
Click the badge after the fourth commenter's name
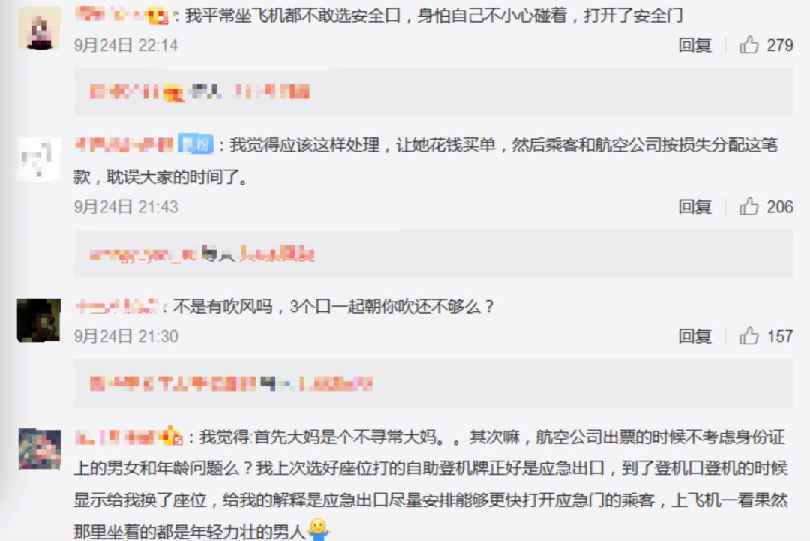172,437
